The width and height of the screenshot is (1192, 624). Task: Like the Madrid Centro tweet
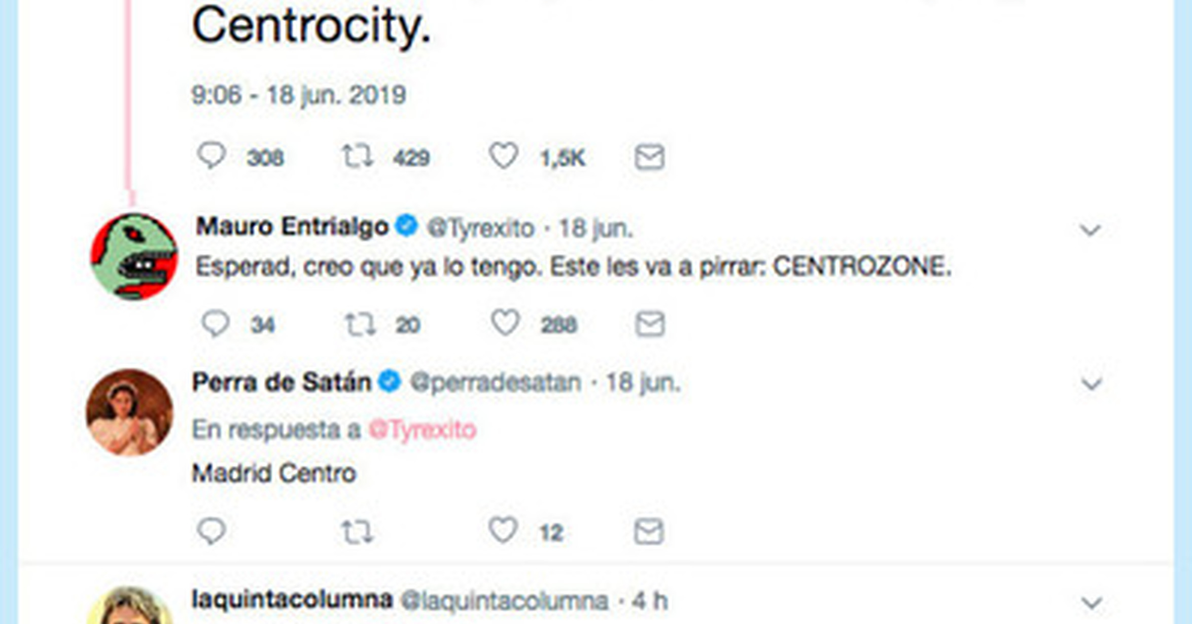click(x=503, y=531)
